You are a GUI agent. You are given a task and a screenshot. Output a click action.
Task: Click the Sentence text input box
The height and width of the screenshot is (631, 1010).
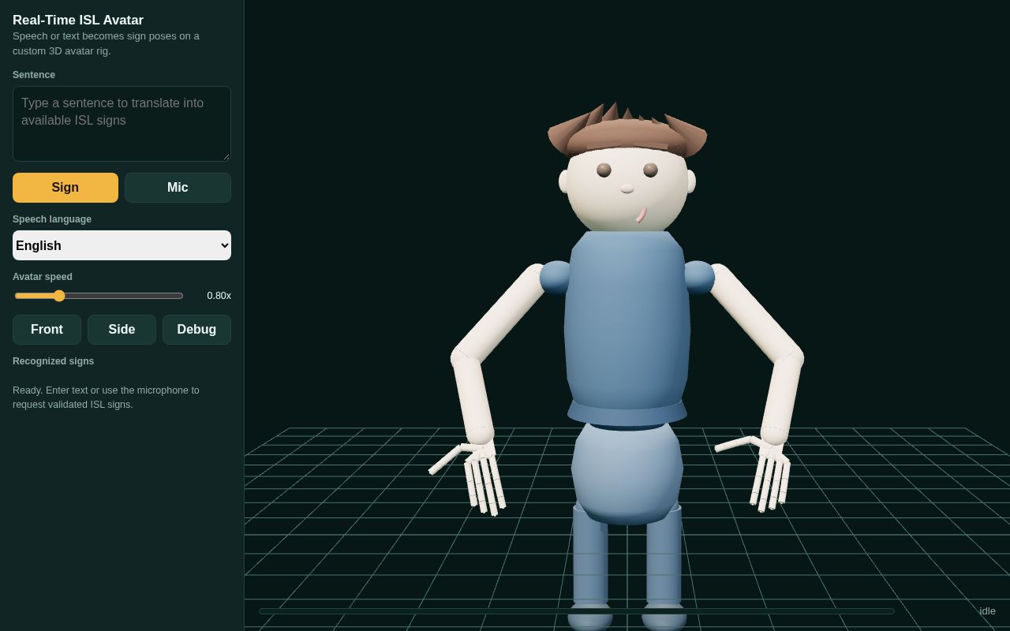(122, 124)
